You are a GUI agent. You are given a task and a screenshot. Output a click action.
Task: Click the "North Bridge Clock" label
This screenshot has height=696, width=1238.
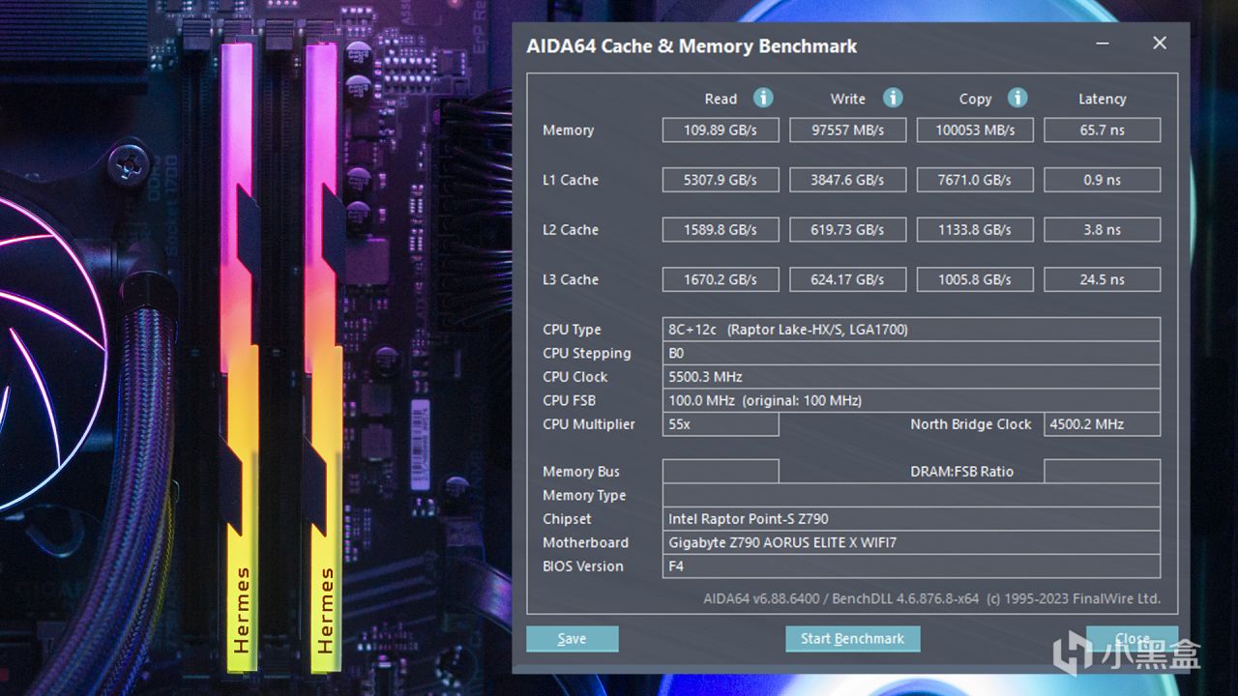coord(971,424)
